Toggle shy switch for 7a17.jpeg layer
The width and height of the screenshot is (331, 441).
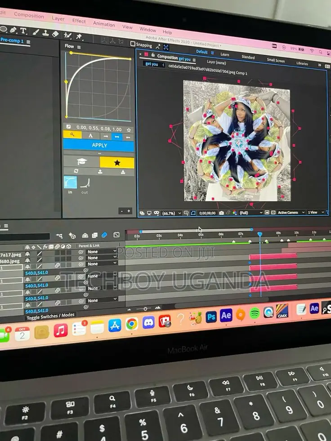[27, 254]
